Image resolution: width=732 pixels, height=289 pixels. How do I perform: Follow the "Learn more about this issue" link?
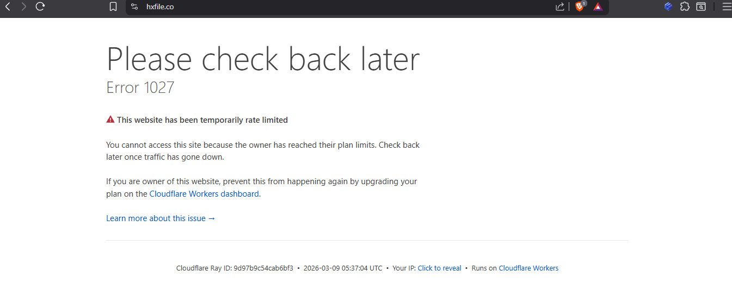point(161,218)
